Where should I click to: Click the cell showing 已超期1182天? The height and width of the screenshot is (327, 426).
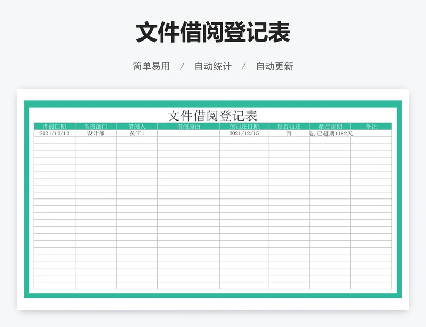[x=330, y=133]
